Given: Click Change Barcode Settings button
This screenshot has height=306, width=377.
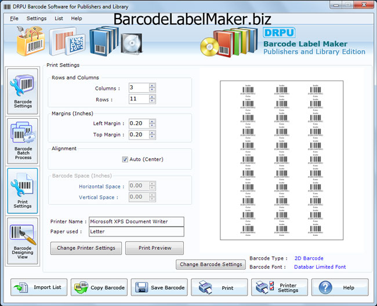Looking at the screenshot, I should click(211, 264).
